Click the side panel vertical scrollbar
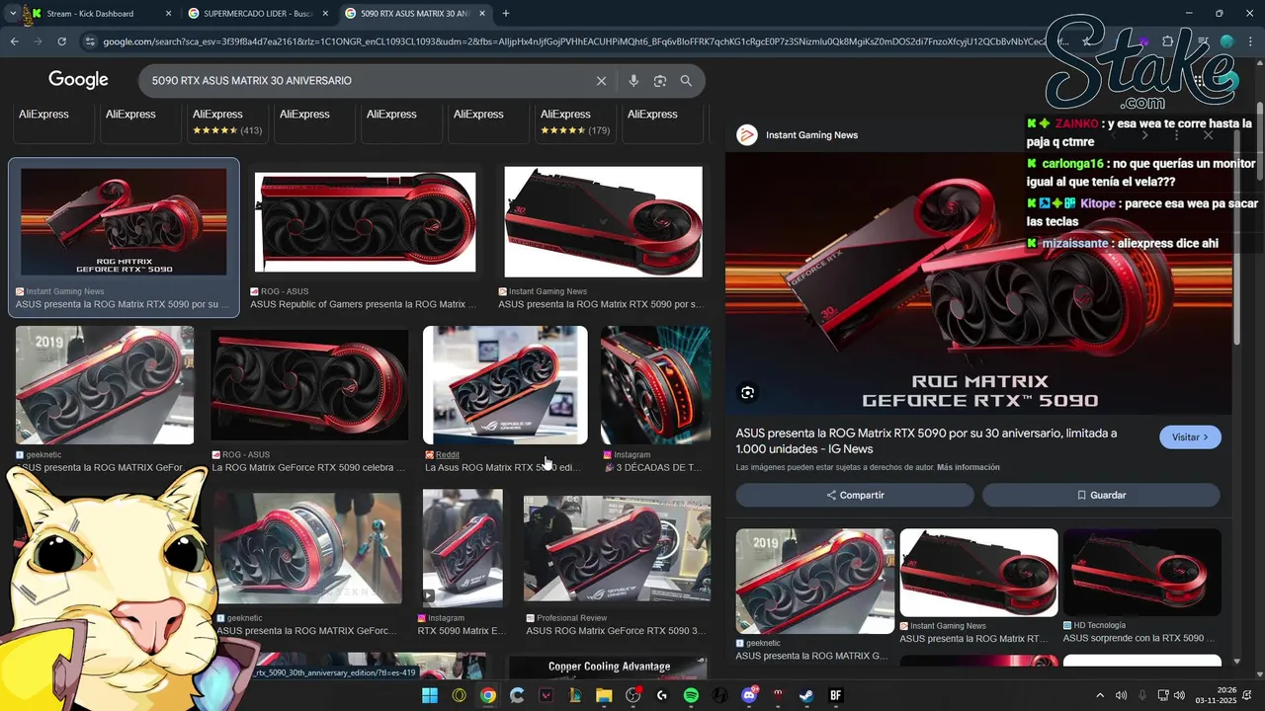The width and height of the screenshot is (1265, 711). (x=1235, y=237)
